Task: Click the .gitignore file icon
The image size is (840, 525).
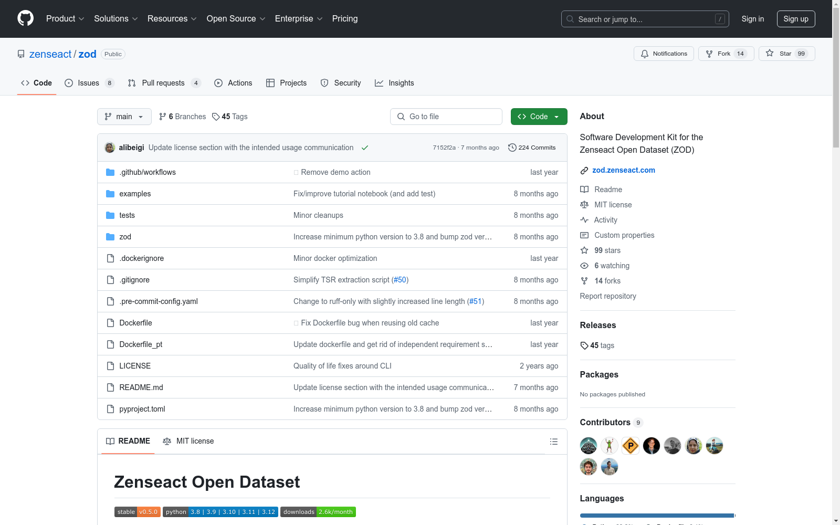Action: point(110,280)
